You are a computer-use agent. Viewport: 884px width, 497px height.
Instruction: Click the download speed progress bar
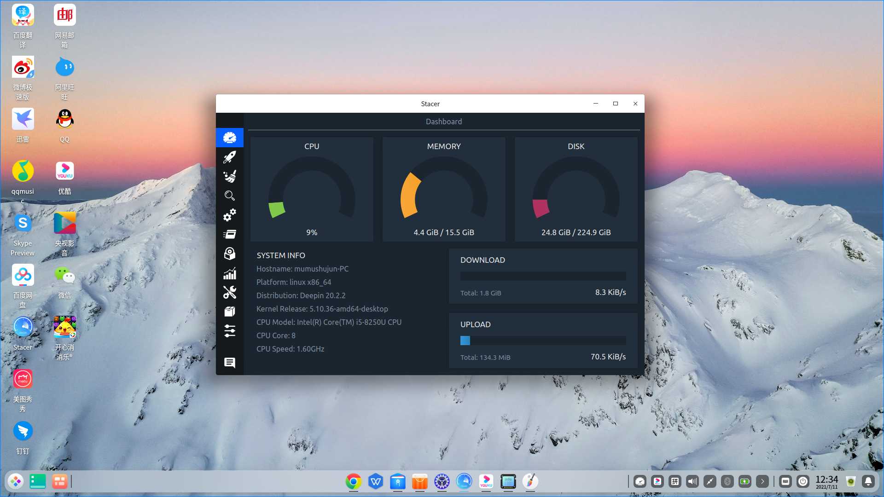coord(543,276)
